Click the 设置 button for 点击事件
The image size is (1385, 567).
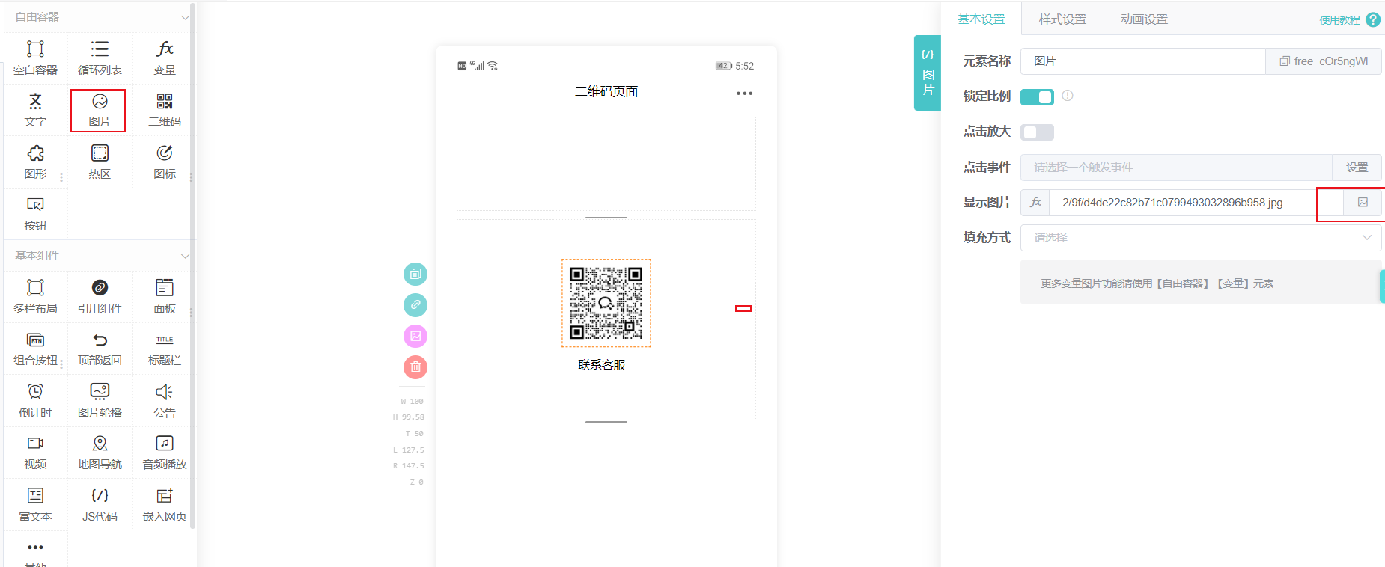1357,168
